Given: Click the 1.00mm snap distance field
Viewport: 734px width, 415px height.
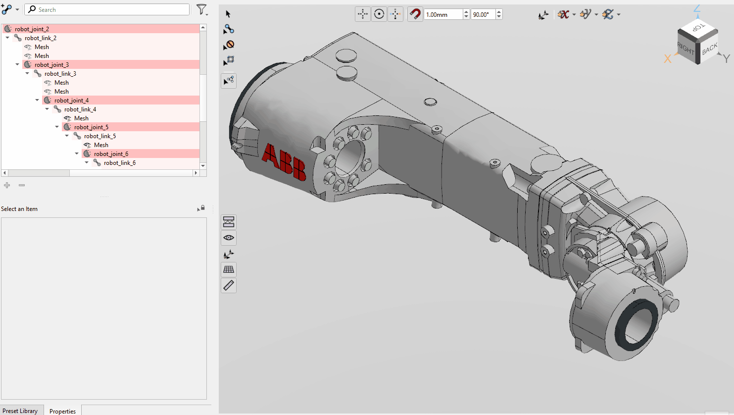Looking at the screenshot, I should [443, 14].
